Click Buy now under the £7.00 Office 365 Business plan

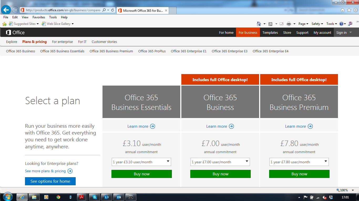220,174
